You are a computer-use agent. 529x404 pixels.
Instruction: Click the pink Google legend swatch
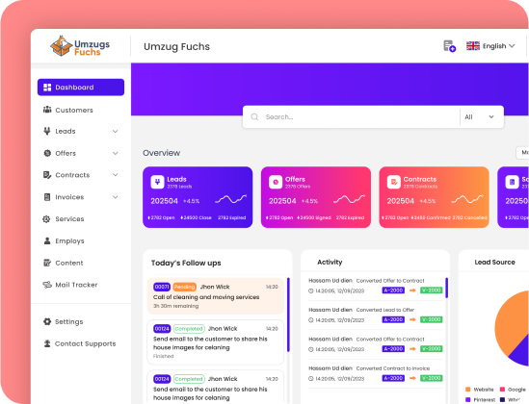(502, 390)
